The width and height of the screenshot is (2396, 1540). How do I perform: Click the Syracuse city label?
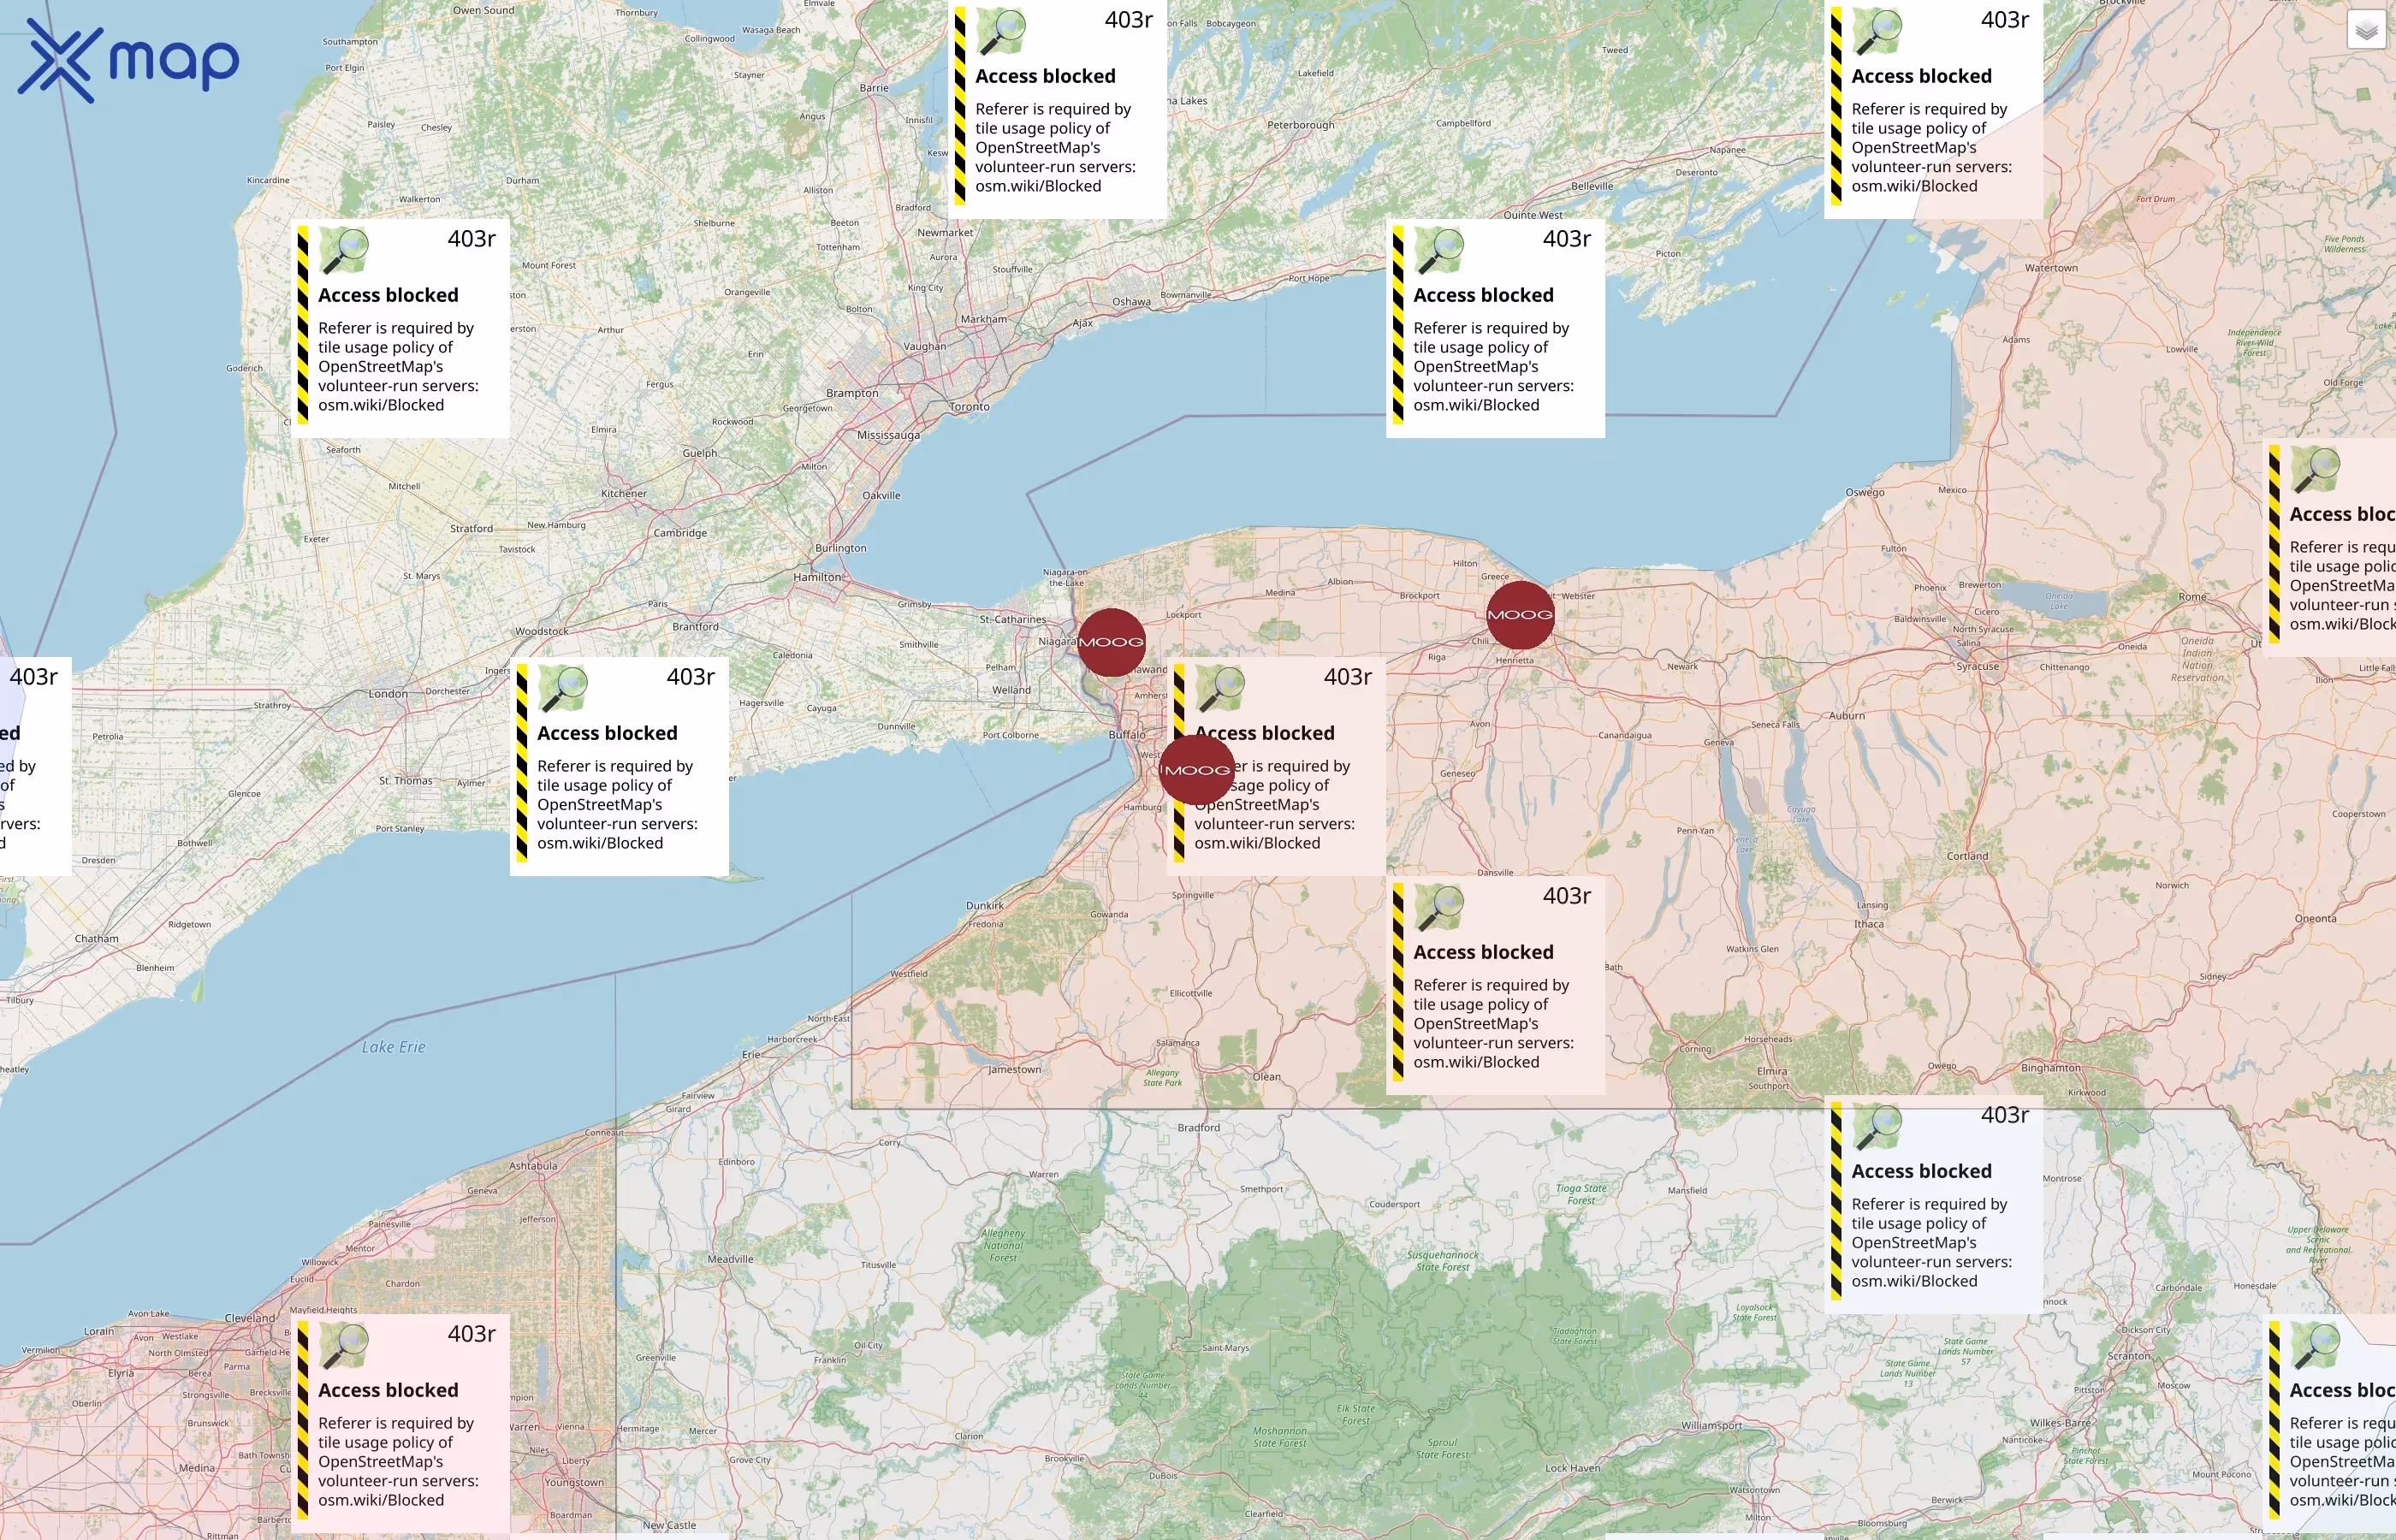click(x=1977, y=666)
